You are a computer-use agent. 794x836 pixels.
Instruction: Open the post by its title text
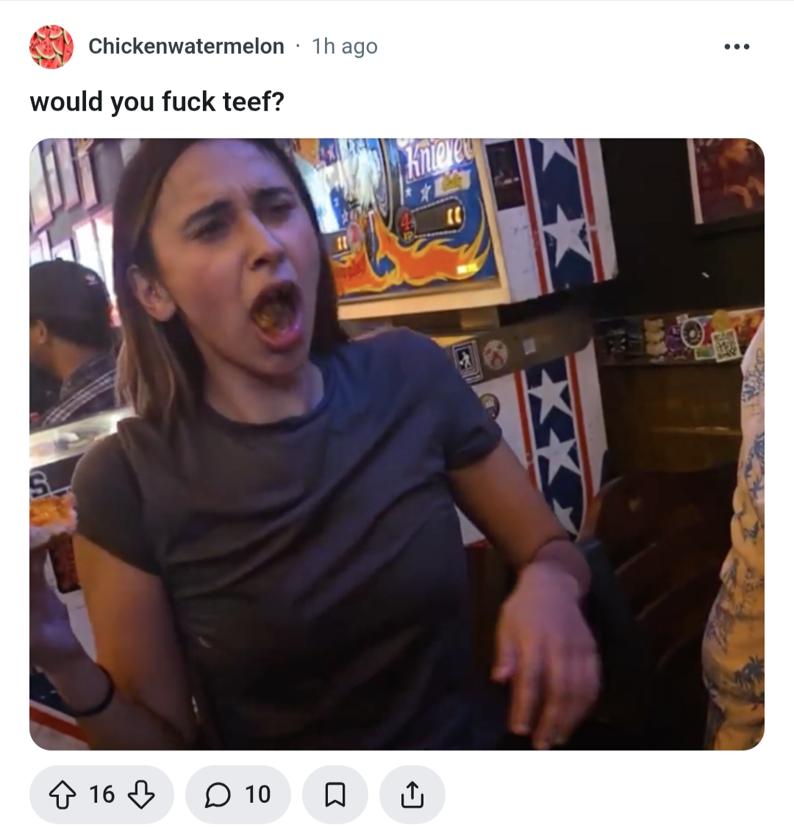click(x=157, y=102)
